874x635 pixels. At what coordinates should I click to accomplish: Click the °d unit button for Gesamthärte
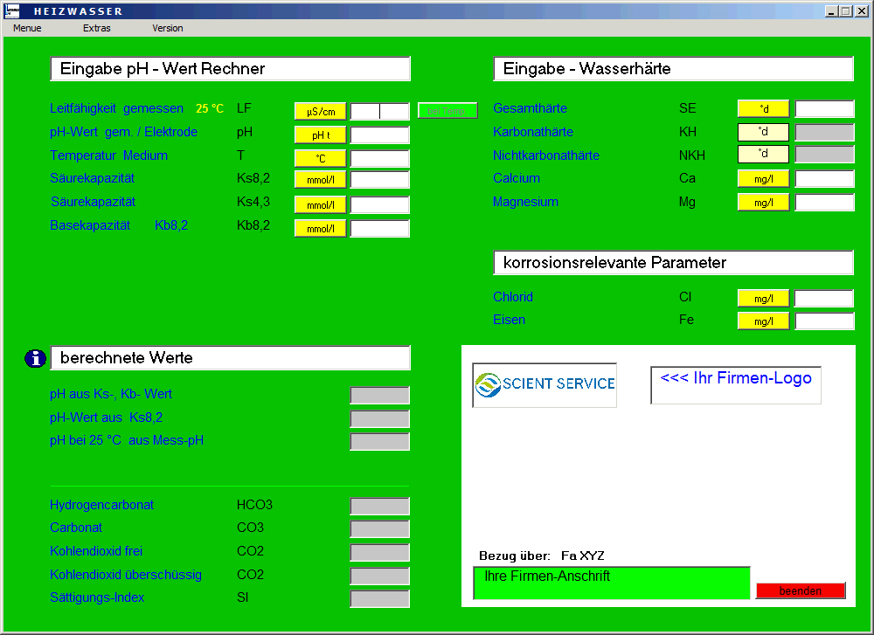tap(763, 109)
